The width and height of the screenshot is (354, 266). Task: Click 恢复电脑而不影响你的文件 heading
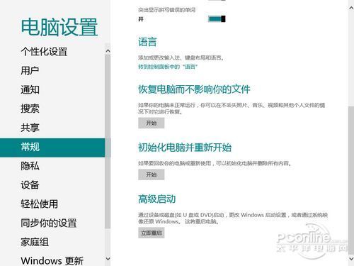(x=194, y=89)
